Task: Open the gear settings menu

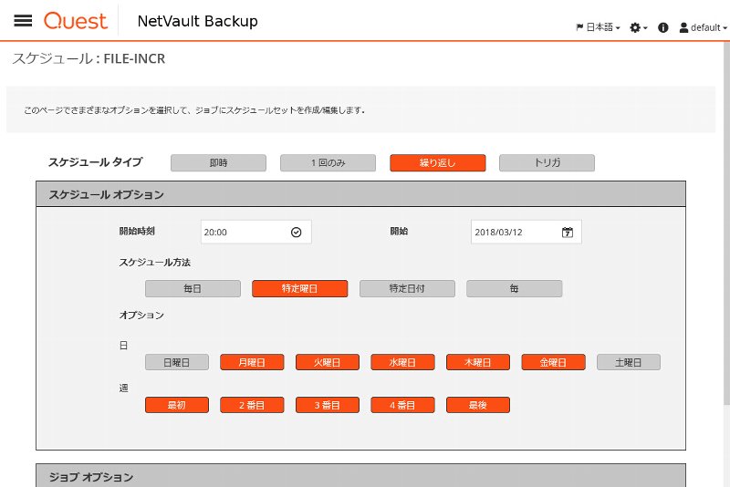Action: click(x=638, y=27)
